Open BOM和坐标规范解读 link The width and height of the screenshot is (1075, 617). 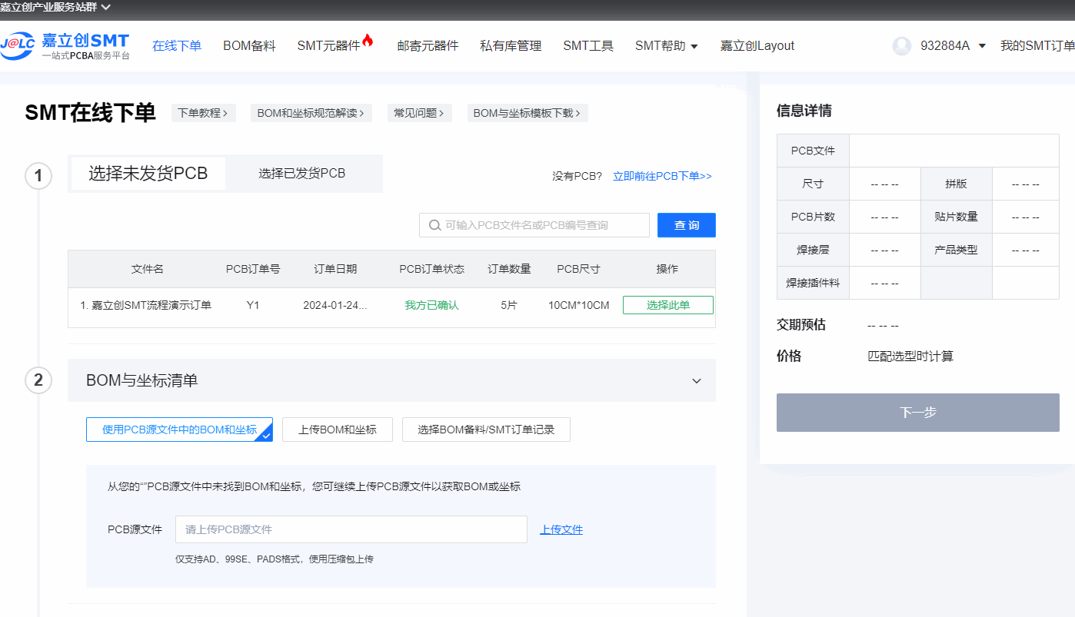point(311,113)
